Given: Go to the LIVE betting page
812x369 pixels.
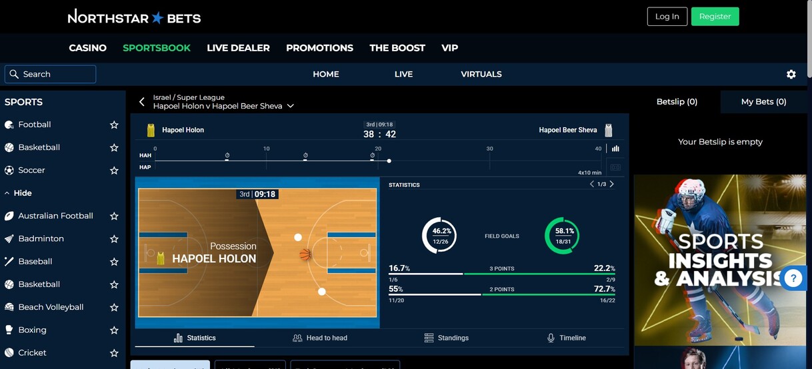Looking at the screenshot, I should pos(403,74).
